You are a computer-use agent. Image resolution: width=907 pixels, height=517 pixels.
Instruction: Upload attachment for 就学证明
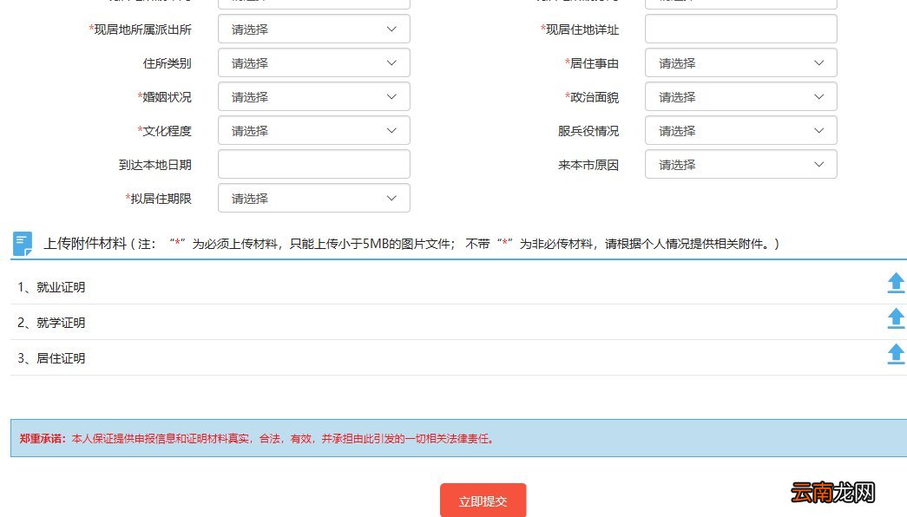click(895, 317)
